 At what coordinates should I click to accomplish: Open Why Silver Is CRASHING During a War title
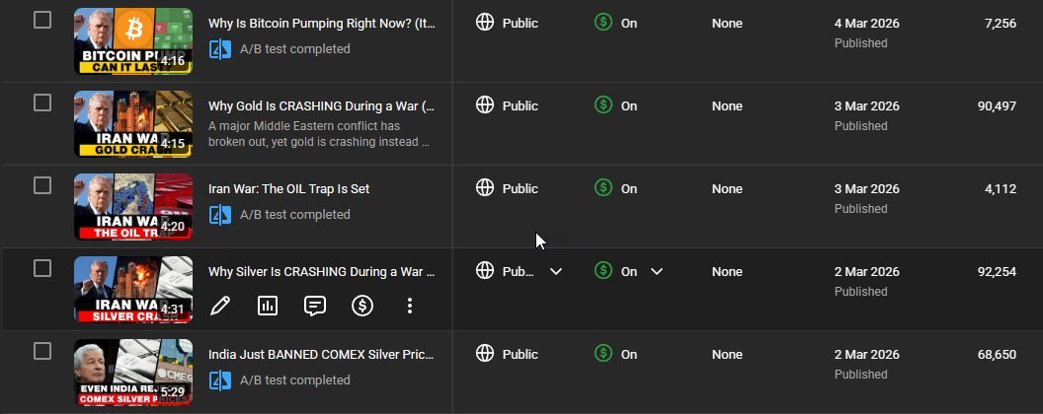pyautogui.click(x=322, y=272)
